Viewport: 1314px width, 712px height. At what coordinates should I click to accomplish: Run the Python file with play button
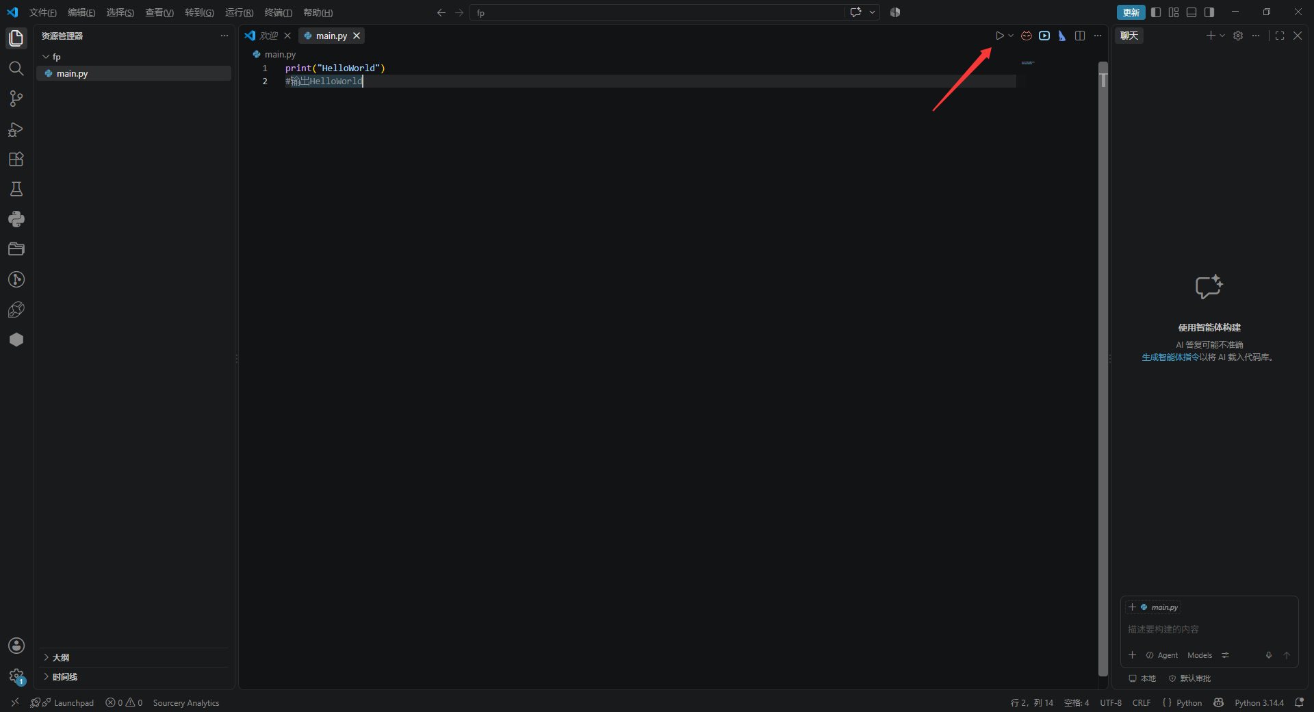(x=1000, y=36)
